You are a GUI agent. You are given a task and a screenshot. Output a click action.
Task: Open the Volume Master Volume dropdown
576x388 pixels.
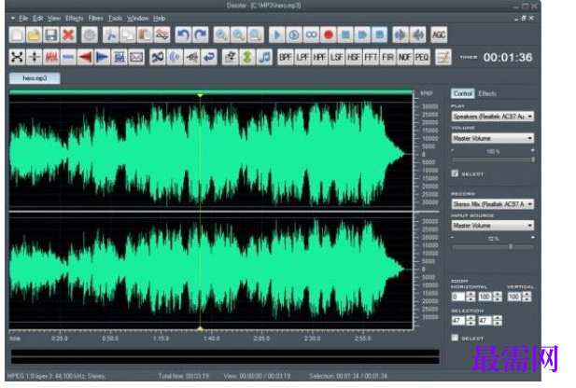pos(492,138)
